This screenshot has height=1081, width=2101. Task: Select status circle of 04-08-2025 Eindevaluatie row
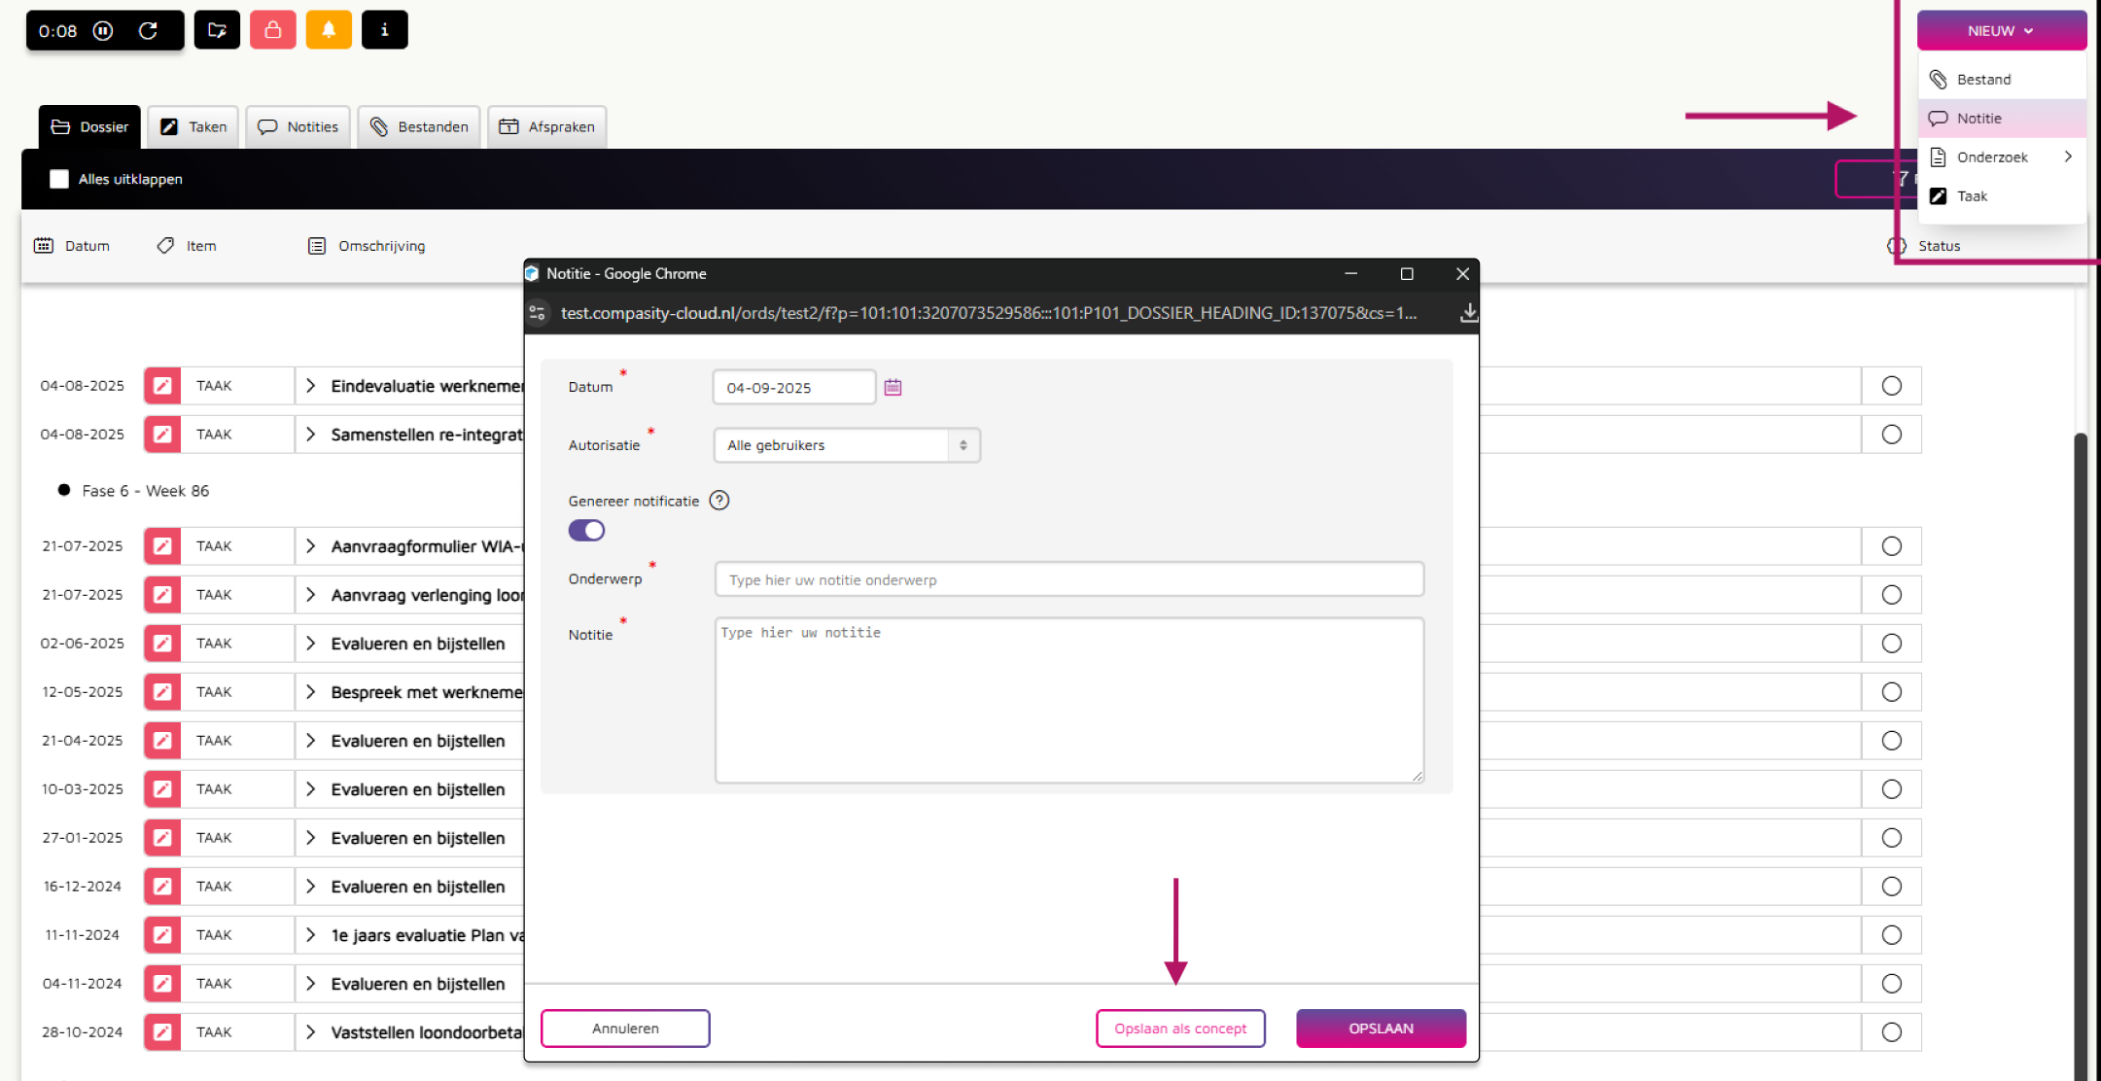pos(1891,386)
